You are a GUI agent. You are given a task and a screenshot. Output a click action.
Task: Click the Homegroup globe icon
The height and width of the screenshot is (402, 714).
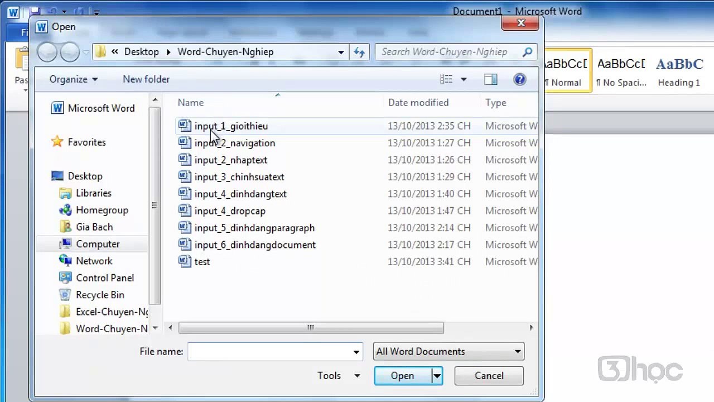[66, 210]
